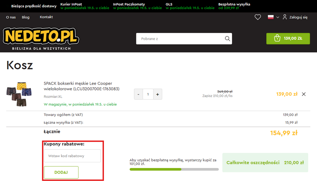317x181 pixels.
Task: Increase quantity with plus button
Action: [x=157, y=94]
